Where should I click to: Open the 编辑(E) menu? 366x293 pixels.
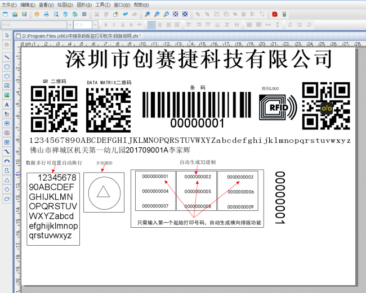(x=28, y=5)
